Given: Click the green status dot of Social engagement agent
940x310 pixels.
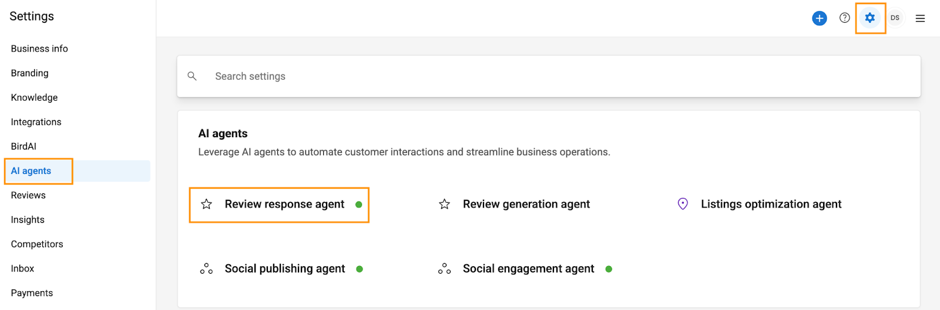Looking at the screenshot, I should tap(609, 269).
